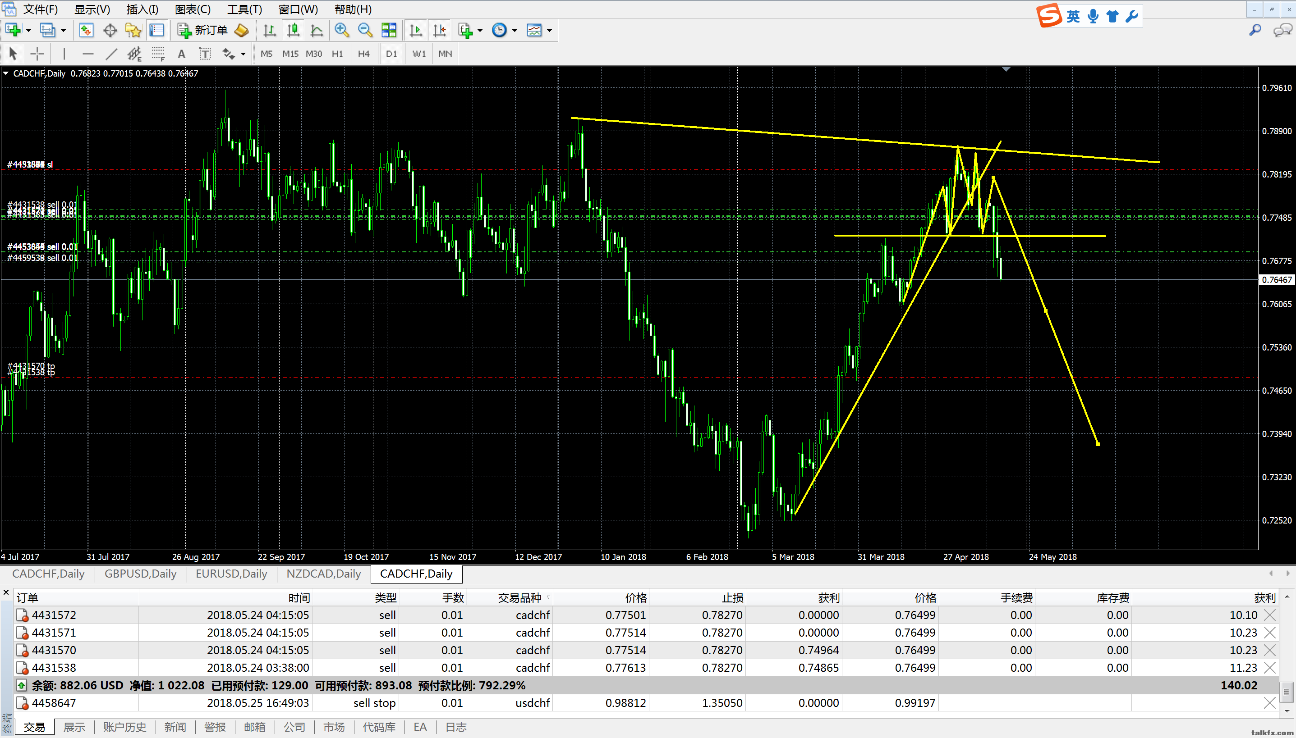Toggle the Terminal panel icon
Viewport: 1296px width, 738px height.
point(157,31)
